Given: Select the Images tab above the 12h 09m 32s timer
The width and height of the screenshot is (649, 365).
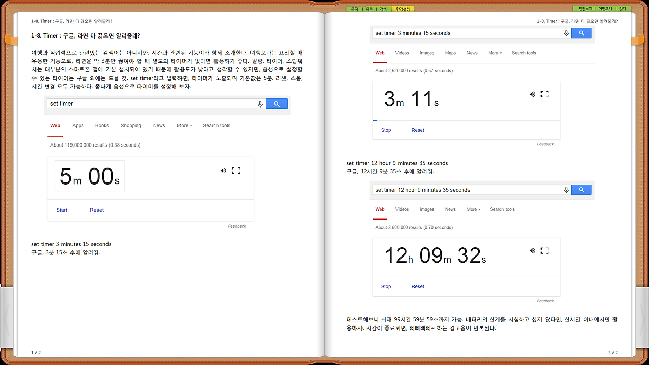Looking at the screenshot, I should (427, 209).
